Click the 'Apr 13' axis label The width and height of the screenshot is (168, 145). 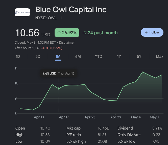pos(39,117)
